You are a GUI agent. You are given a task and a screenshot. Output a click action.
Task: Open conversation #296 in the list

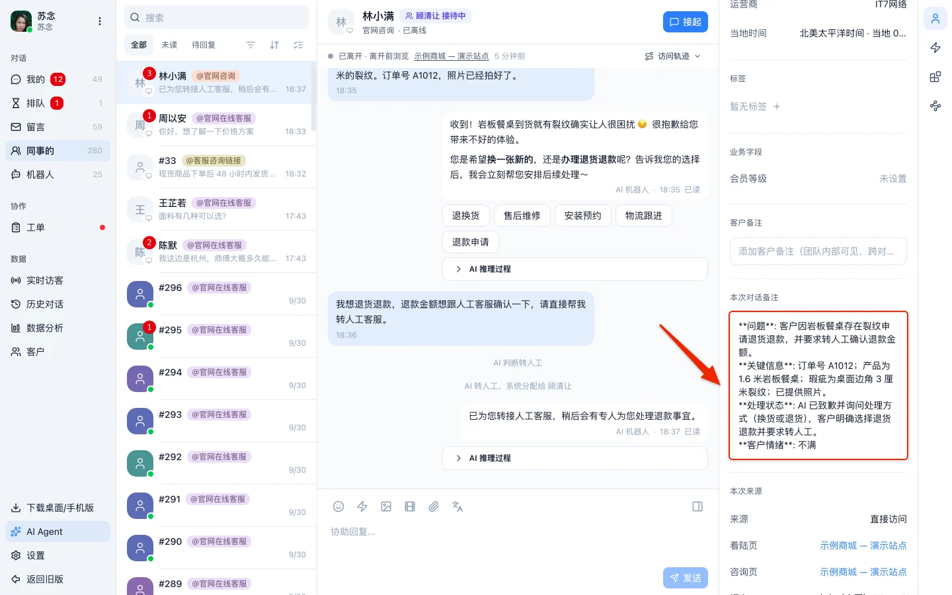coord(216,294)
